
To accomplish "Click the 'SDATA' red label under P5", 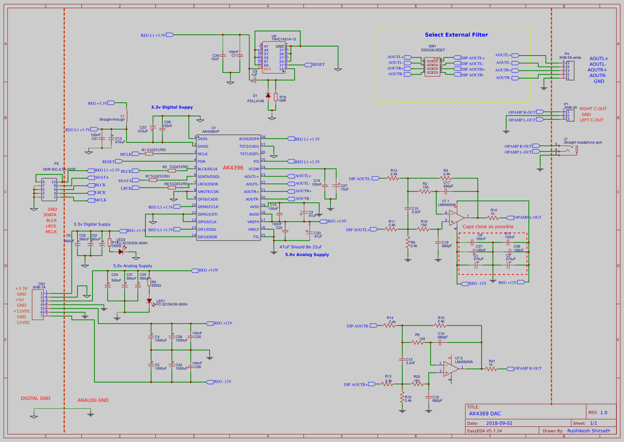I will click(50, 215).
